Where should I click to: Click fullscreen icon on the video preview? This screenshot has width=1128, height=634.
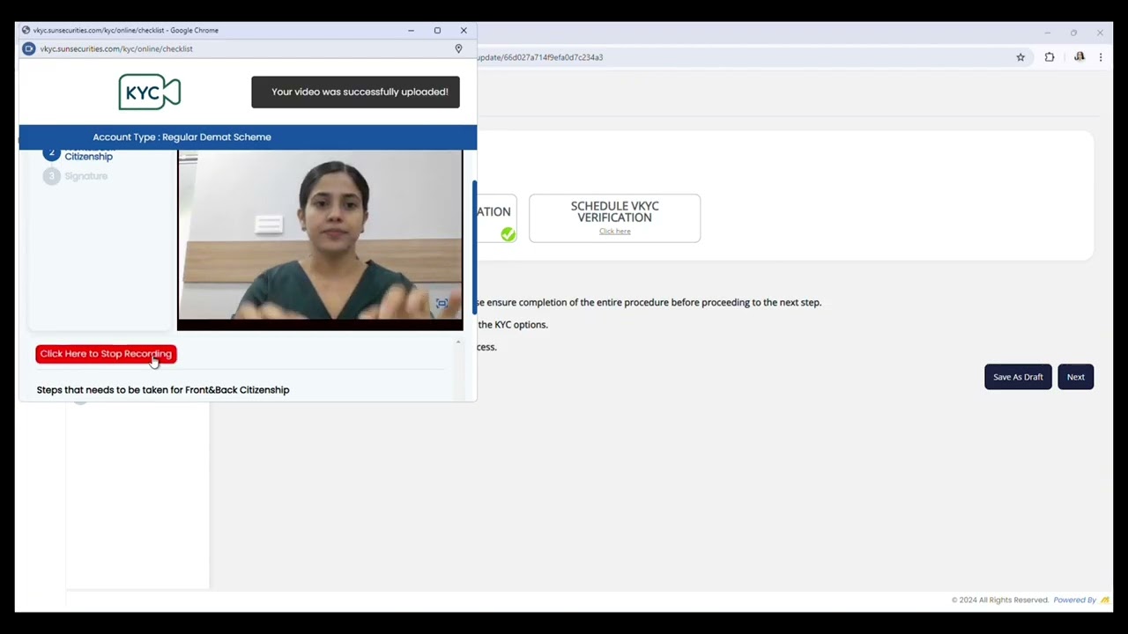(x=442, y=303)
